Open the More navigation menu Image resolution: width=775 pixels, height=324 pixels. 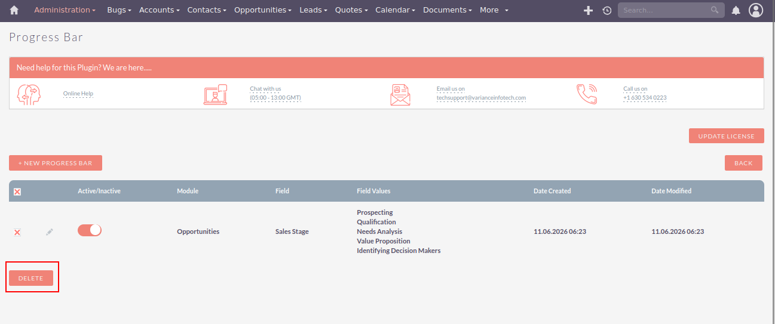point(494,10)
